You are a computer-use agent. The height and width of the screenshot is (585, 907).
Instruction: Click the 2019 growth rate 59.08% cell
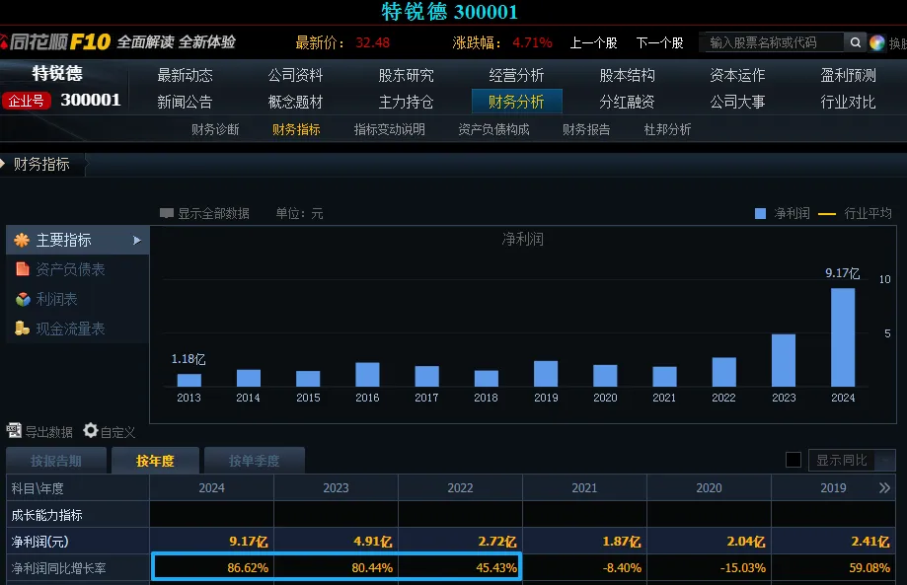(x=834, y=567)
